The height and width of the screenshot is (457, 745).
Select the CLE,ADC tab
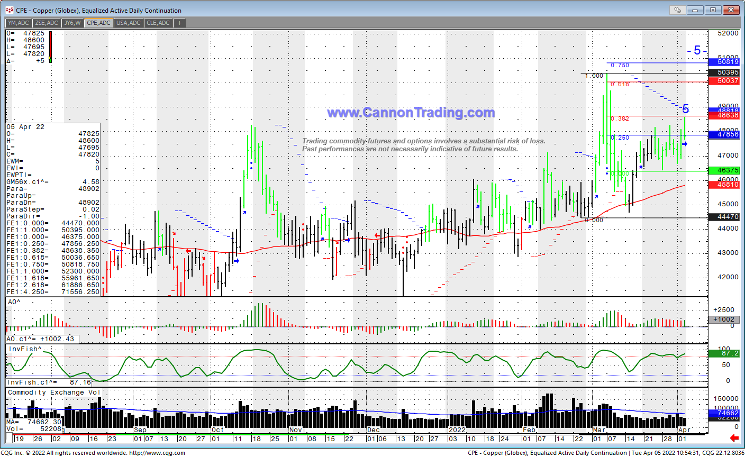click(158, 23)
